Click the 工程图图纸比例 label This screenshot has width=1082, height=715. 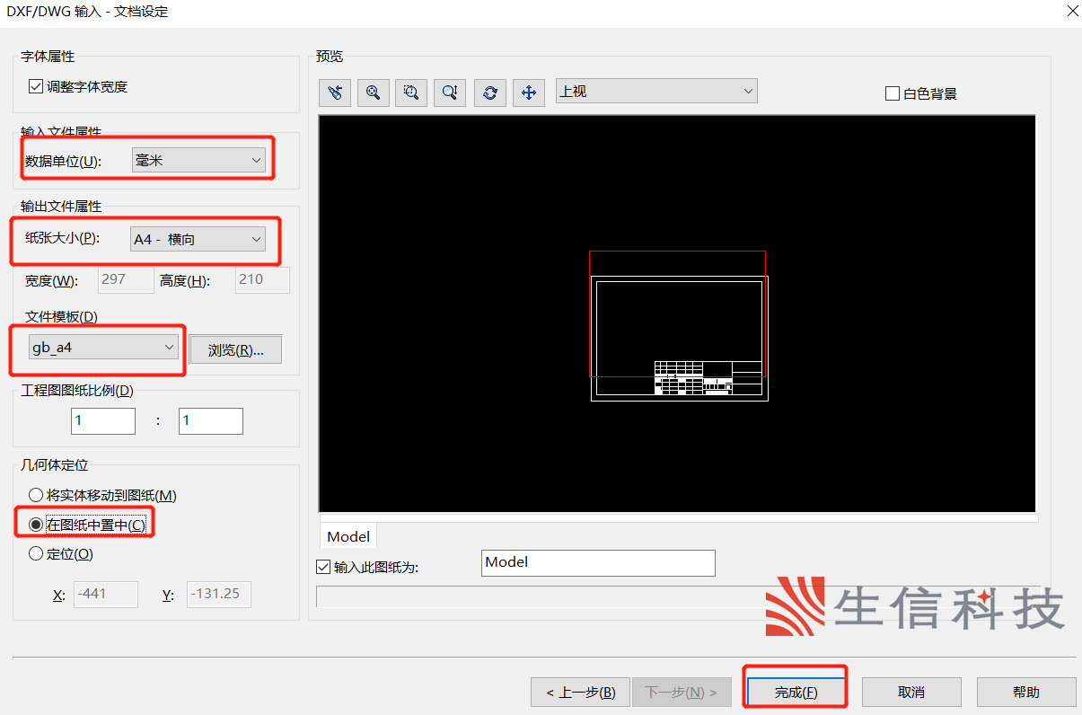click(x=77, y=391)
